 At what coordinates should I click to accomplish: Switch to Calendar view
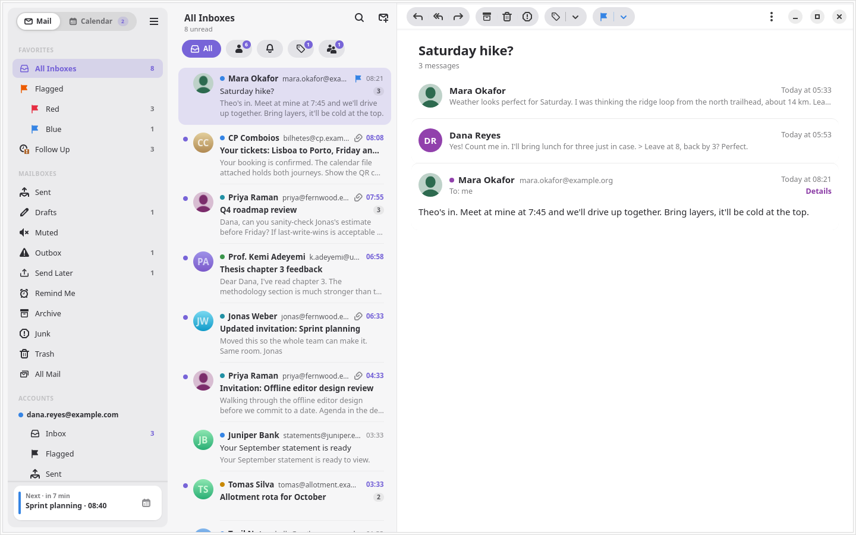[98, 21]
